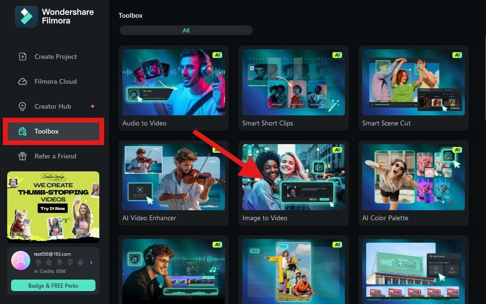Click the AI Credits: 6596 text
The height and width of the screenshot is (304, 486).
(x=50, y=271)
